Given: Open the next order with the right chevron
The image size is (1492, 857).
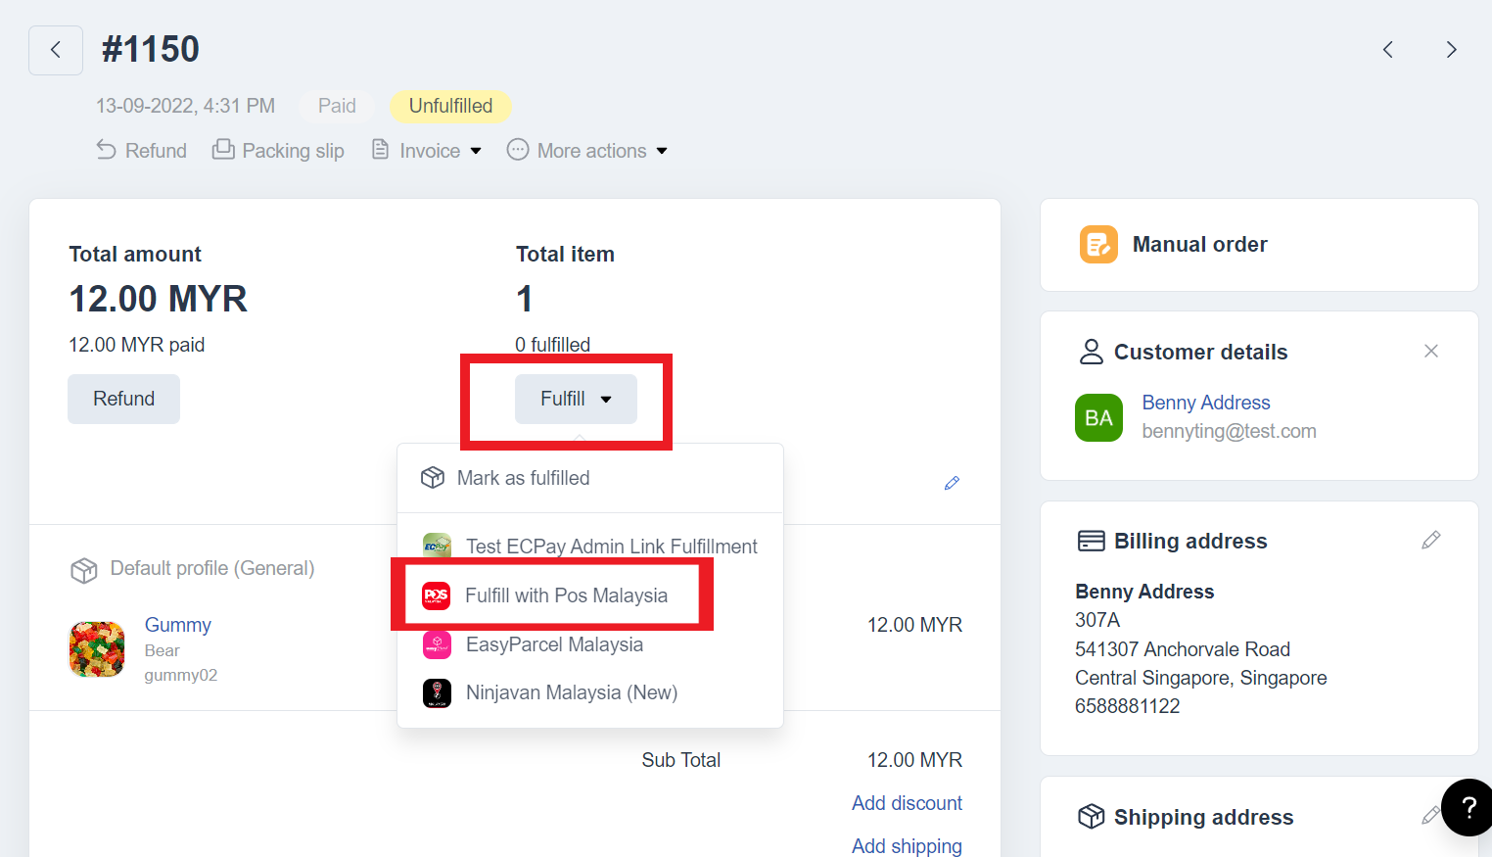Looking at the screenshot, I should point(1451,50).
